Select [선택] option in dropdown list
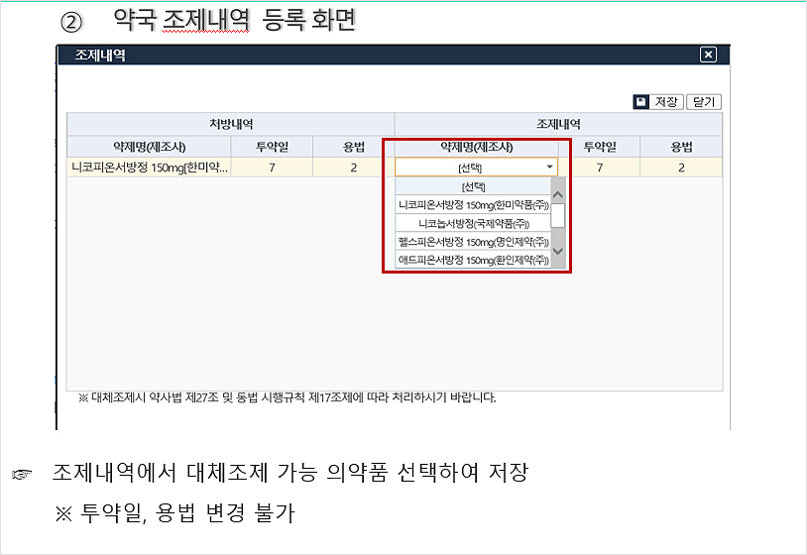The width and height of the screenshot is (807, 555). tap(473, 186)
